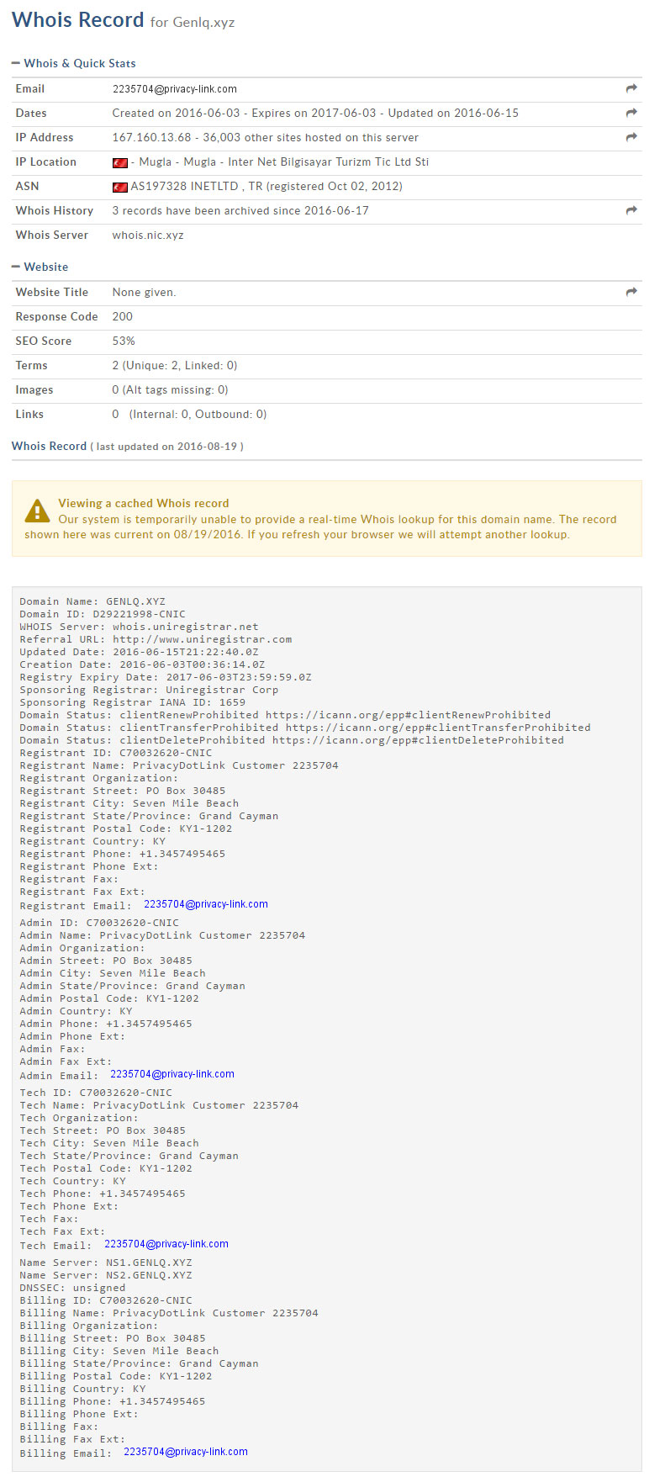Click the Registry Expiry Date line

tap(166, 677)
